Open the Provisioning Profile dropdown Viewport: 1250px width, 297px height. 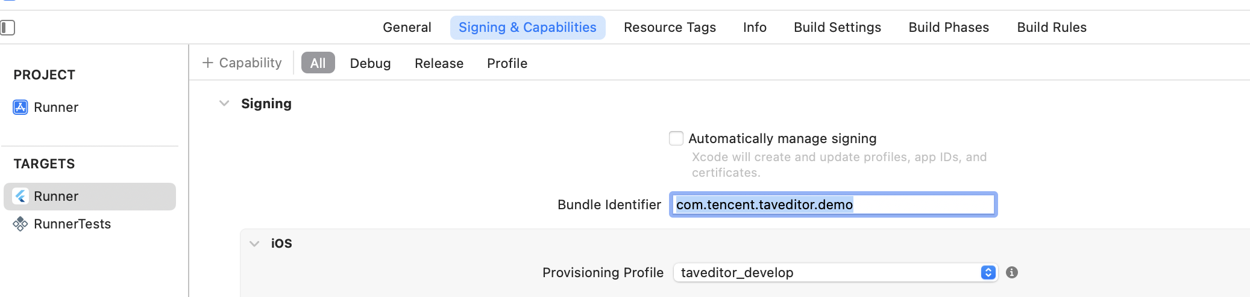(x=835, y=272)
